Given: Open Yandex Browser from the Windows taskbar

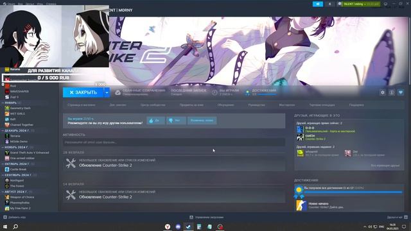Looking at the screenshot, I should coord(168,227).
